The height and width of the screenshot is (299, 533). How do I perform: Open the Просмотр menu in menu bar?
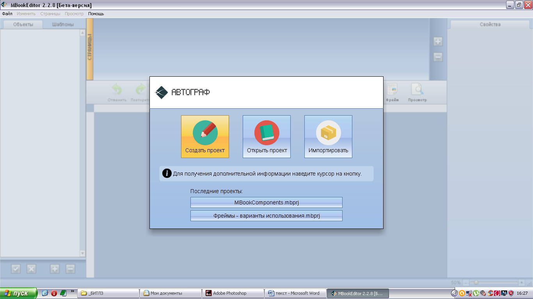pos(74,14)
